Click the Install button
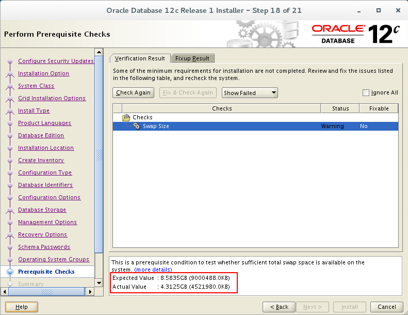Viewport: 408px width, 315px height. 349,307
